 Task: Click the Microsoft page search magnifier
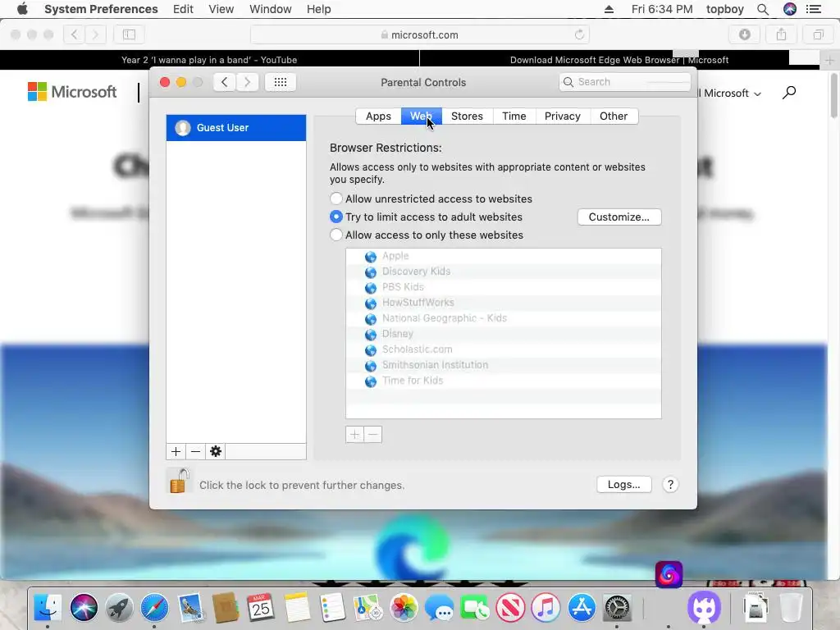(x=788, y=93)
